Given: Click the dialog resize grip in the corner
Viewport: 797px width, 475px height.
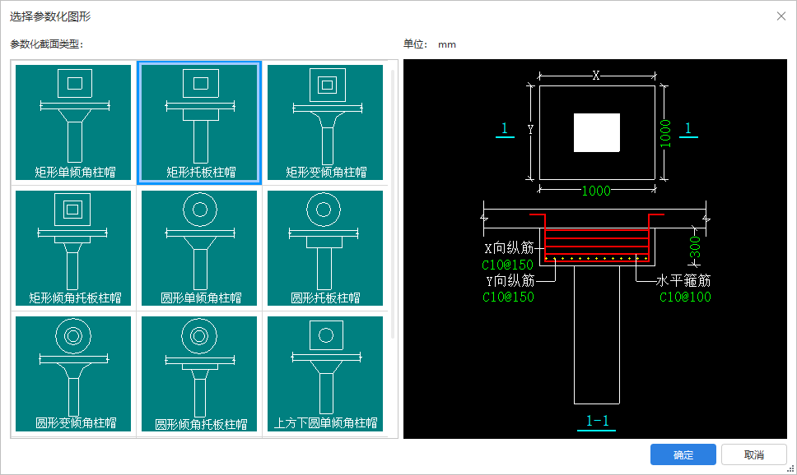Looking at the screenshot, I should [x=791, y=469].
